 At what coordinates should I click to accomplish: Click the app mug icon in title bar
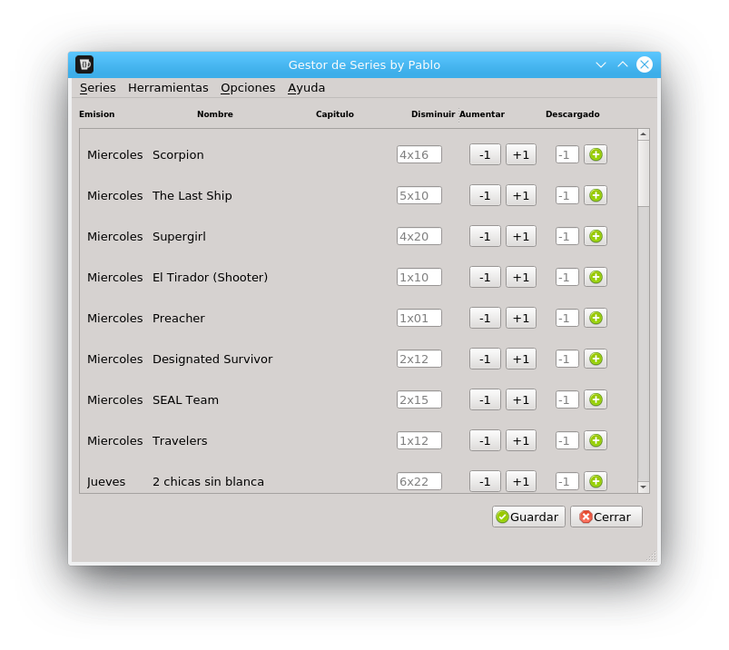84,64
